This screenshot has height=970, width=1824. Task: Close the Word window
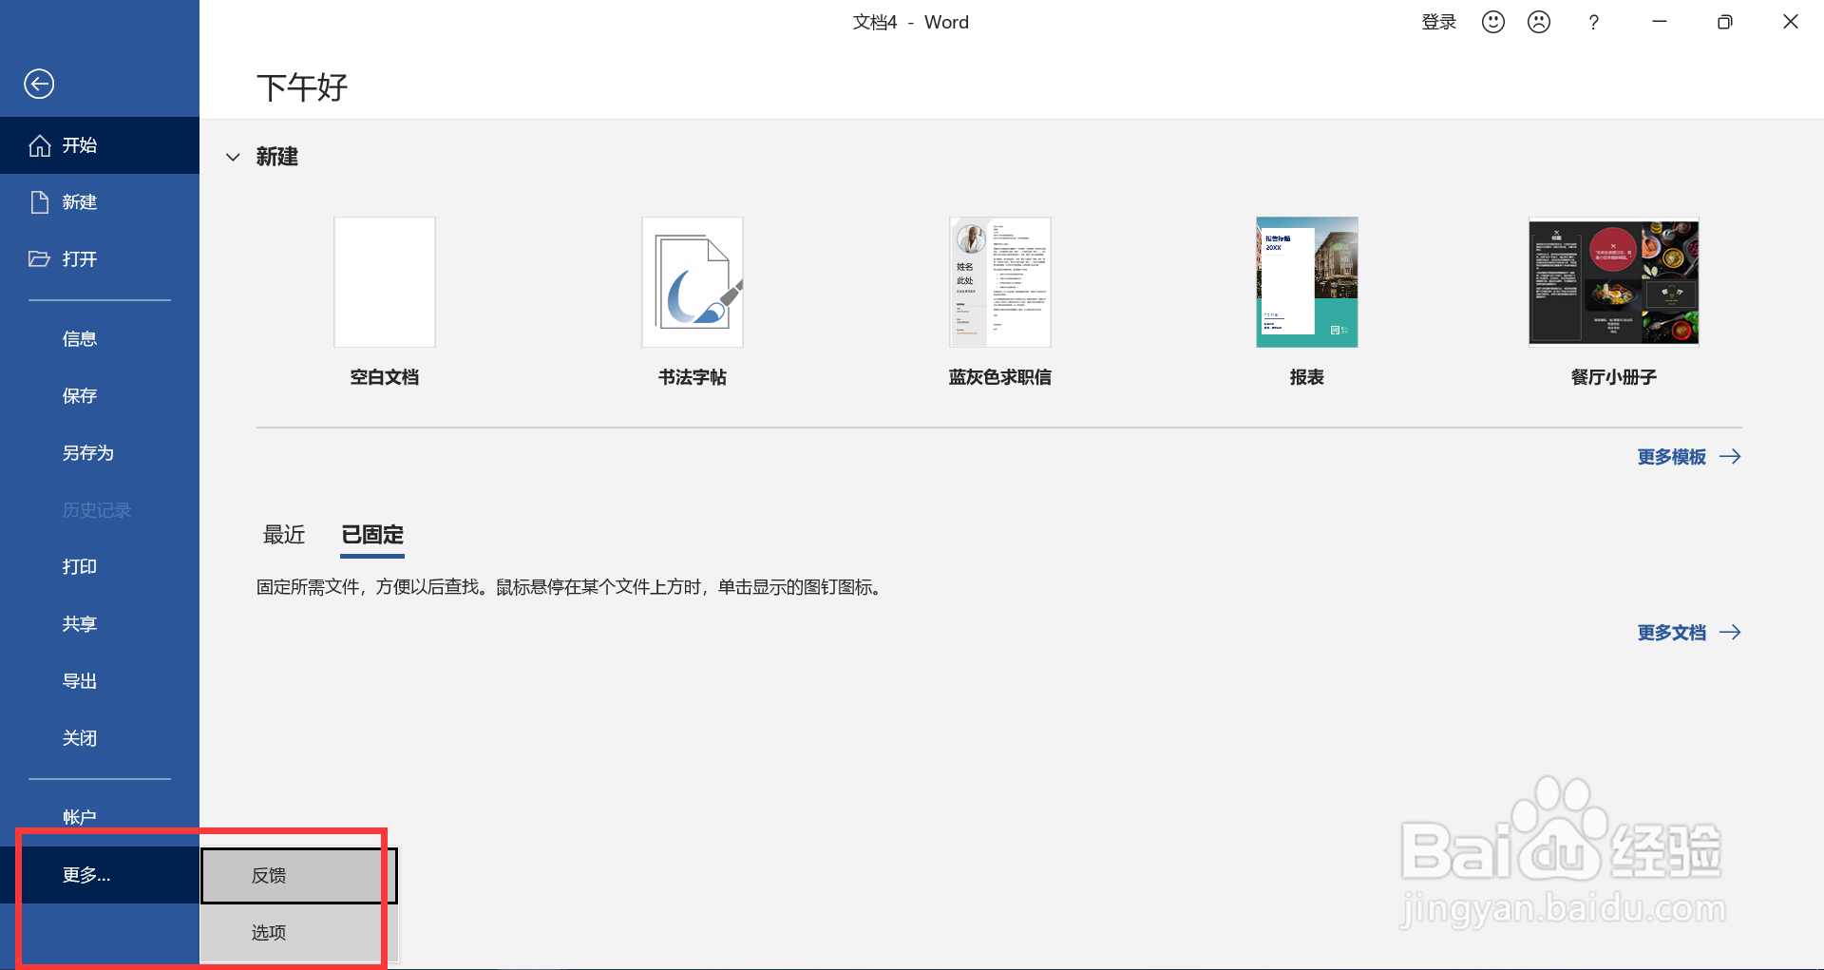tap(1791, 22)
